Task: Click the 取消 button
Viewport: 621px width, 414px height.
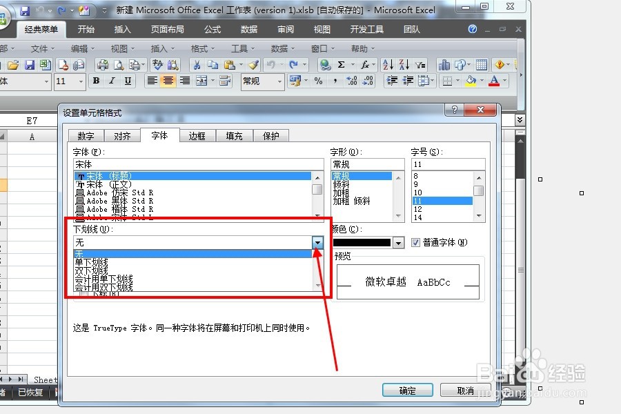Action: click(x=465, y=391)
